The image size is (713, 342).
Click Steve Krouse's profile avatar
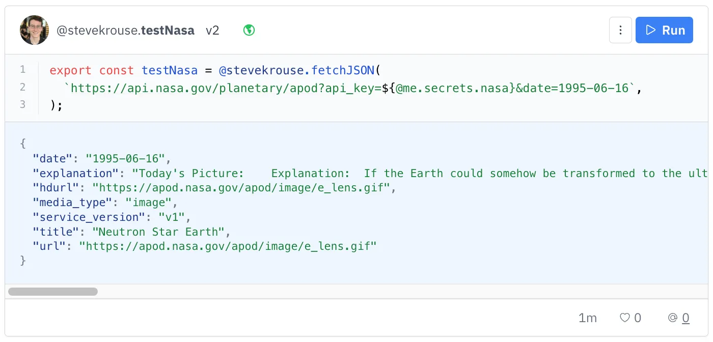tap(34, 30)
